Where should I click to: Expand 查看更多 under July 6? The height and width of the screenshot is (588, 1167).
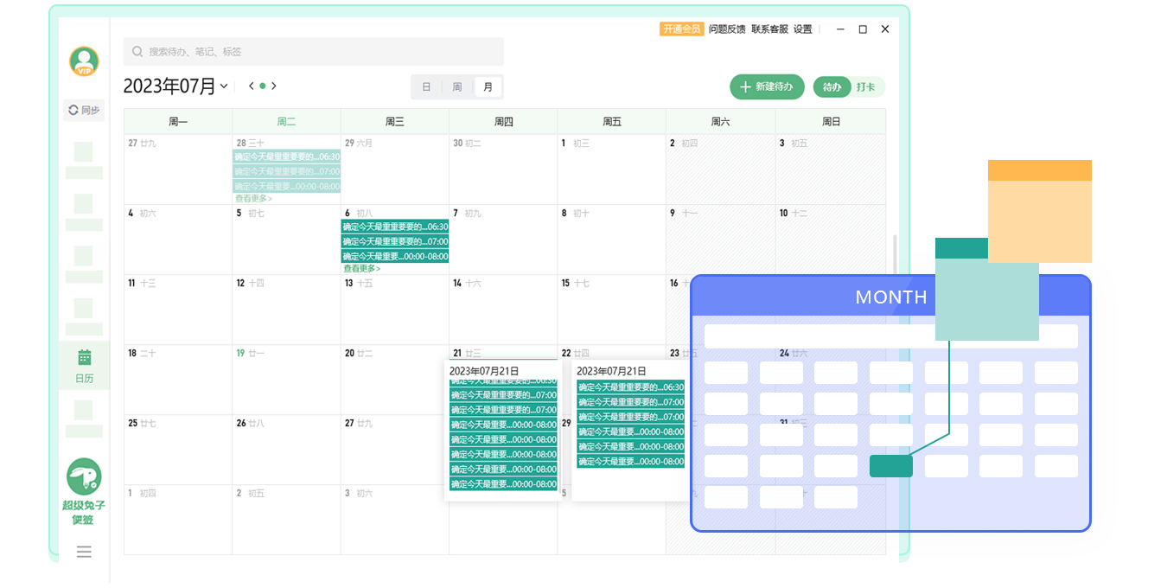361,268
